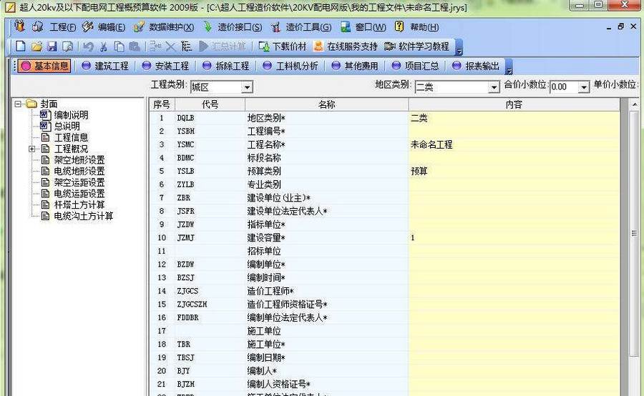Click the 预算类别 content cell 预算
644x396 pixels.
514,171
